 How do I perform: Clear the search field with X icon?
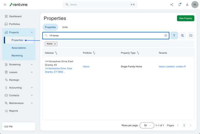click(166, 35)
